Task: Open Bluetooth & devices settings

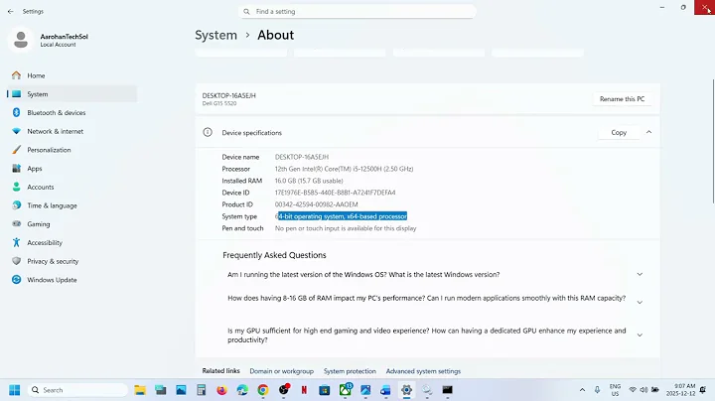Action: (x=72, y=112)
